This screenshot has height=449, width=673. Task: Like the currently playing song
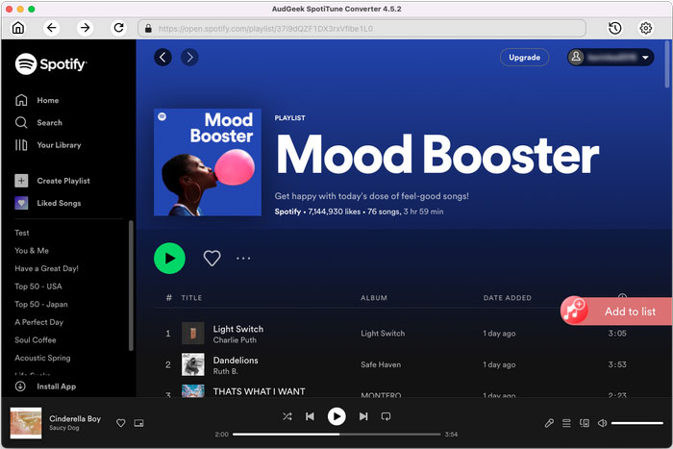(121, 423)
